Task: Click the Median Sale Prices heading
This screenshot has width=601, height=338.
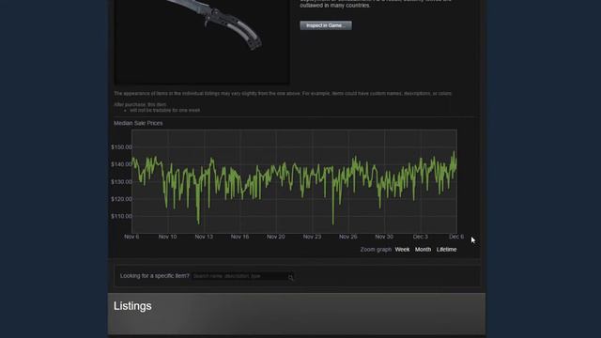Action: [138, 123]
